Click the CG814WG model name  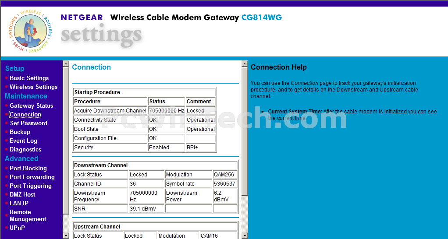(262, 18)
